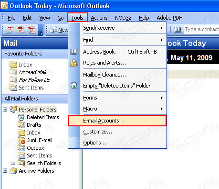Click the third Adobe PDF toolbar icon
The height and width of the screenshot is (189, 219).
(31, 30)
